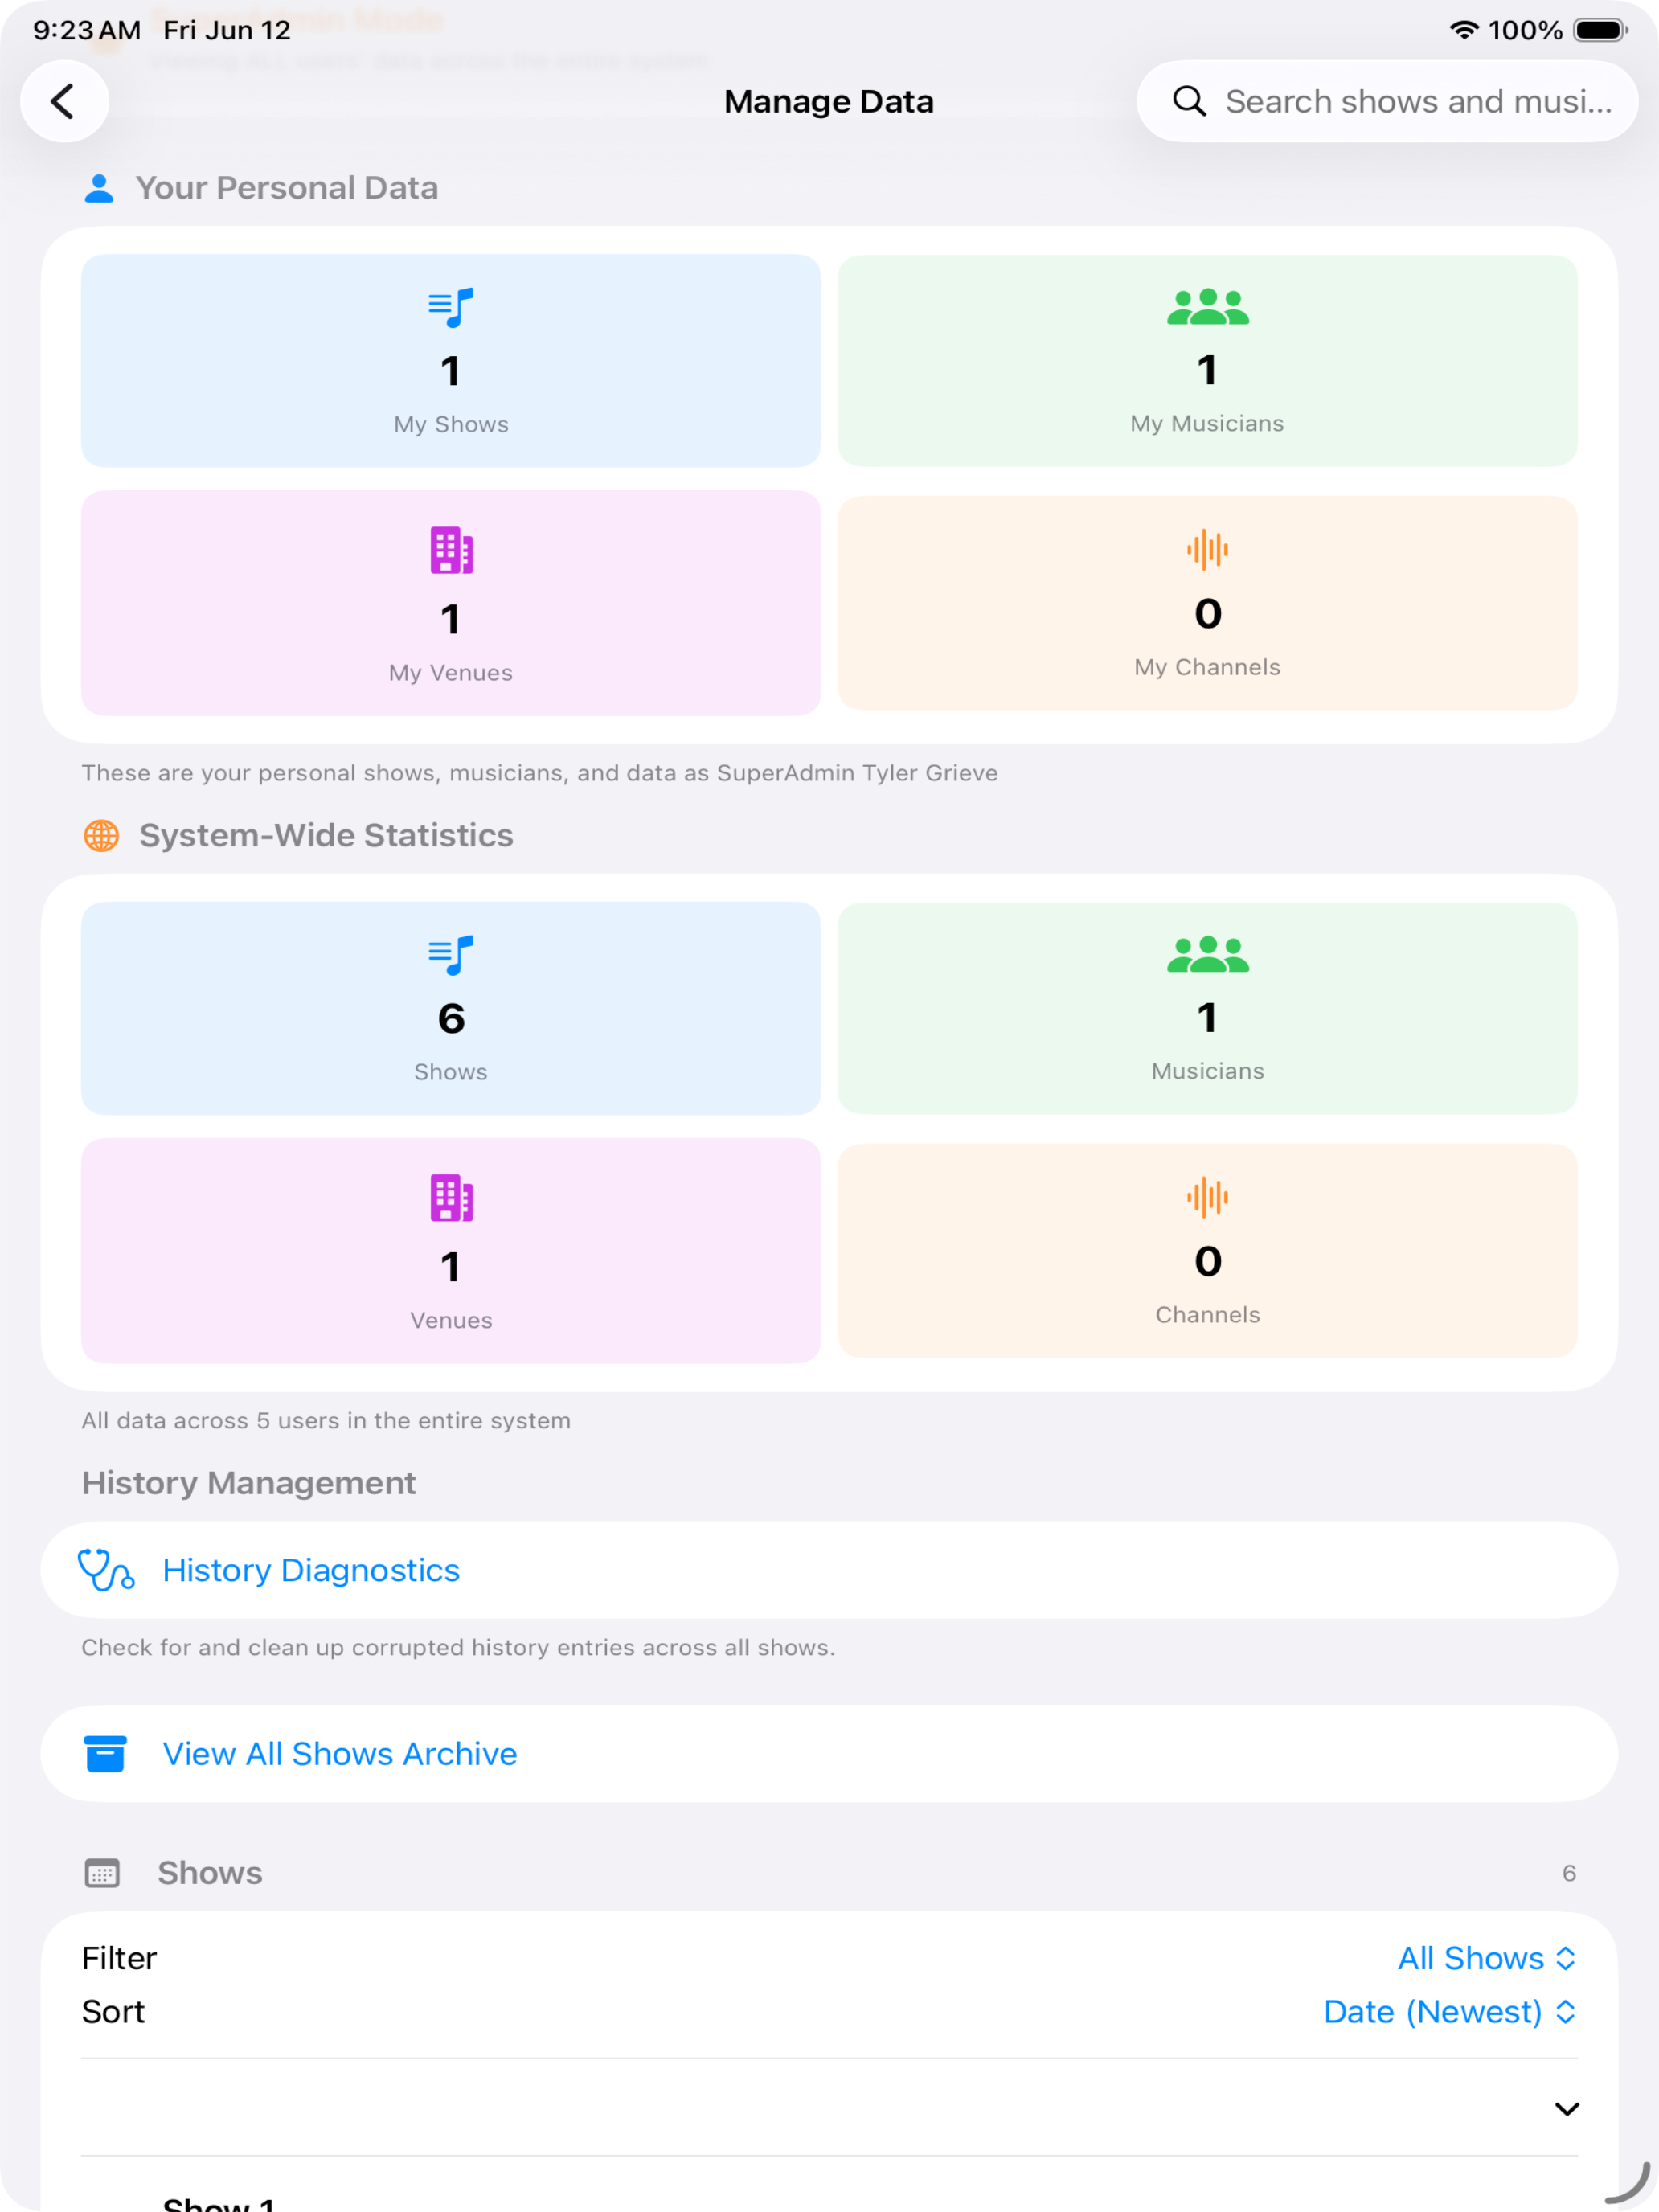Image resolution: width=1659 pixels, height=2212 pixels.
Task: Tap the back chevron button
Action: coord(64,101)
